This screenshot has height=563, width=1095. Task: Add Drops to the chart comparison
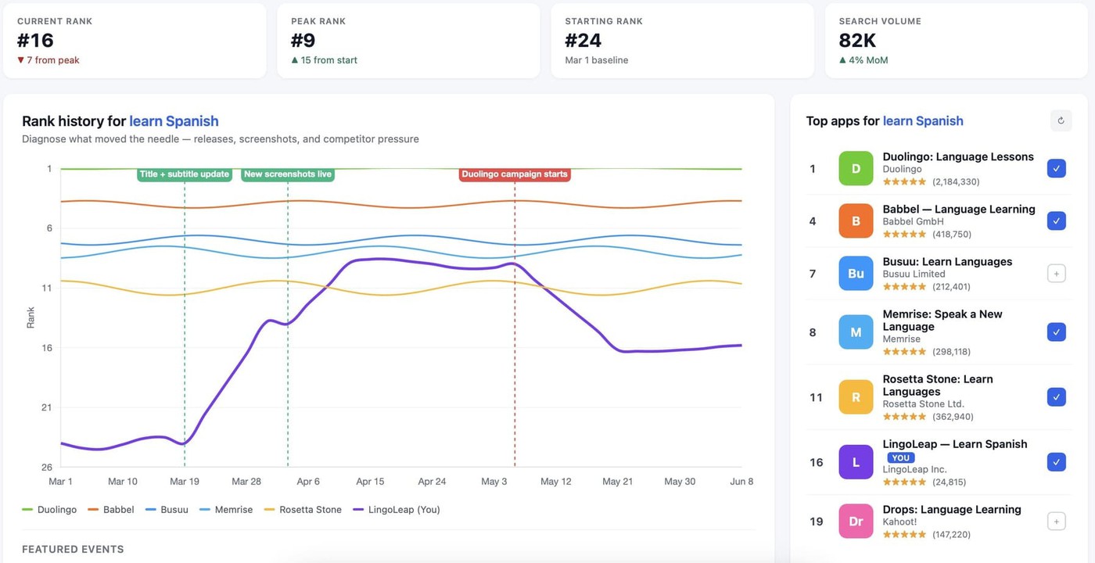pos(1056,522)
